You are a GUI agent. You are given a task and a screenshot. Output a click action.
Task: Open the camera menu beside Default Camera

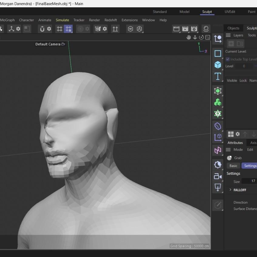coord(63,44)
